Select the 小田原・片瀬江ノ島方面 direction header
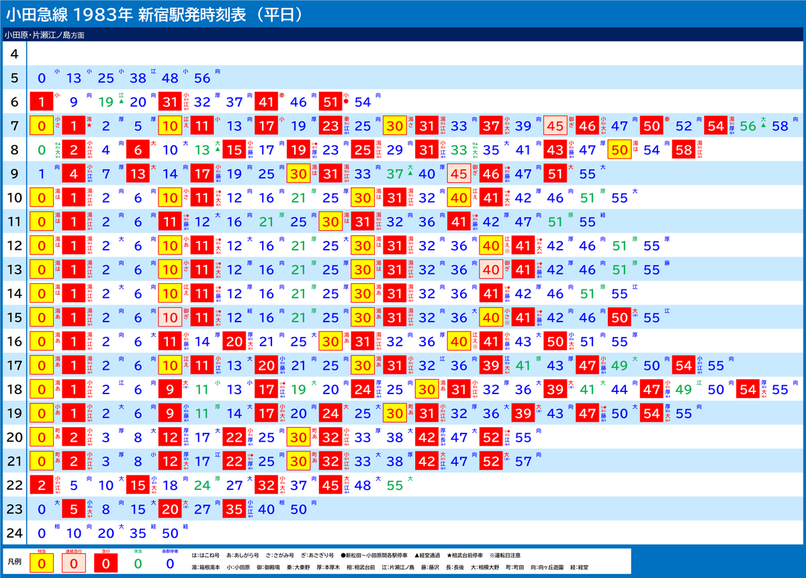 pos(45,34)
